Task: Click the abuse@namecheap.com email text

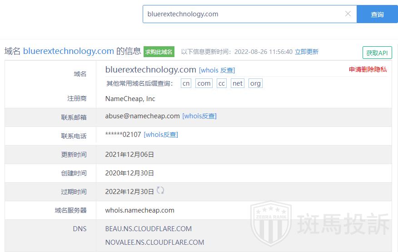Action: [142, 116]
